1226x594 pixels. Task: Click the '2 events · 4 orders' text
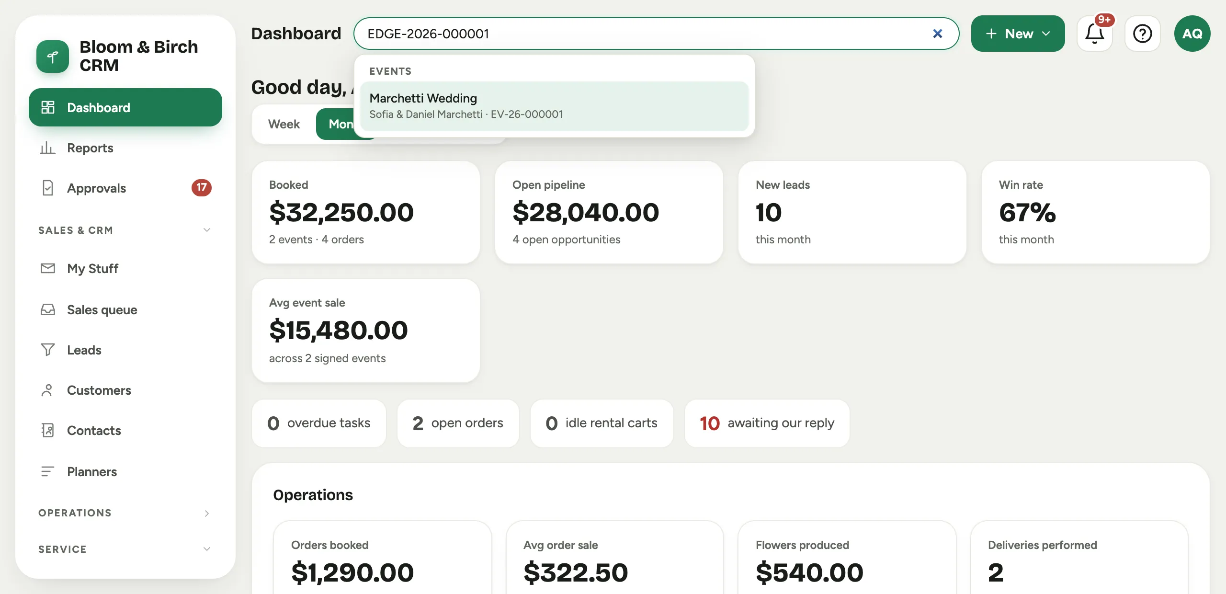pyautogui.click(x=317, y=240)
